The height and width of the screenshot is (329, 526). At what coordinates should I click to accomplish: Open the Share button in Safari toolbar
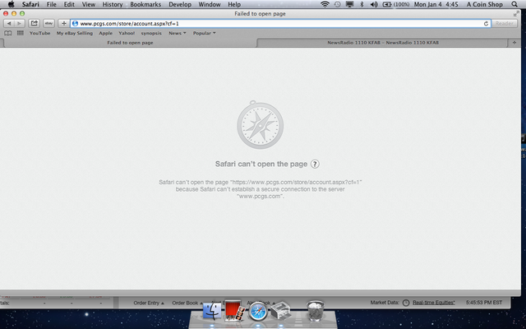[x=34, y=24]
